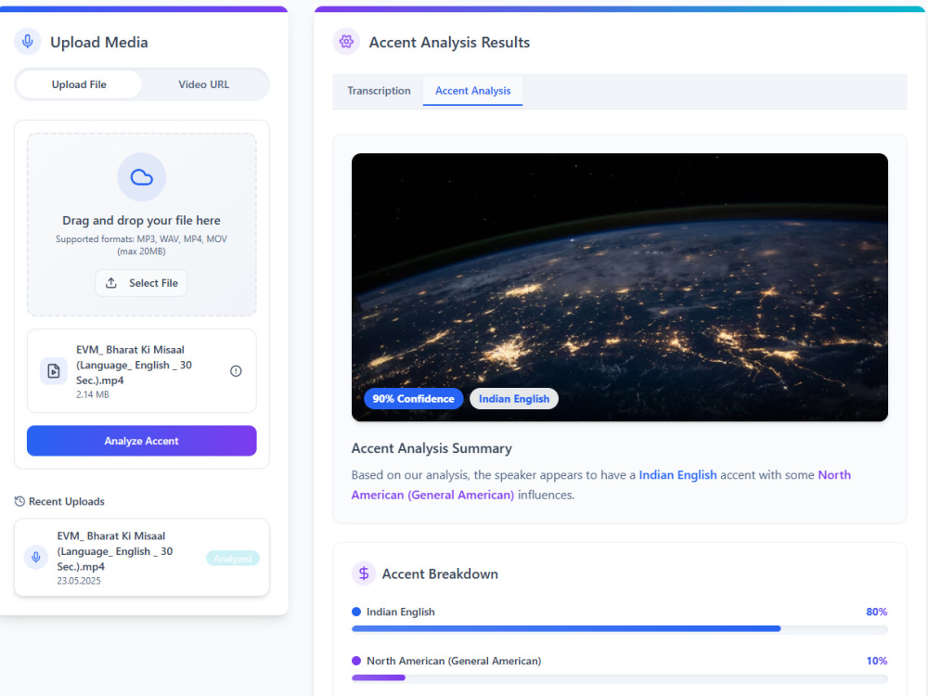Open recent upload EVM_ Bharat Ki Misaal entry
This screenshot has height=696, width=928.
click(141, 558)
